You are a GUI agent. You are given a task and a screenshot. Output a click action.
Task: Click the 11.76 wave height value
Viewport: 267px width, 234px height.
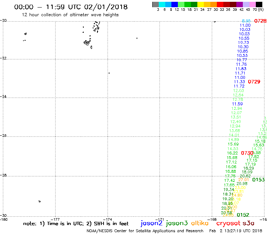click(241, 64)
